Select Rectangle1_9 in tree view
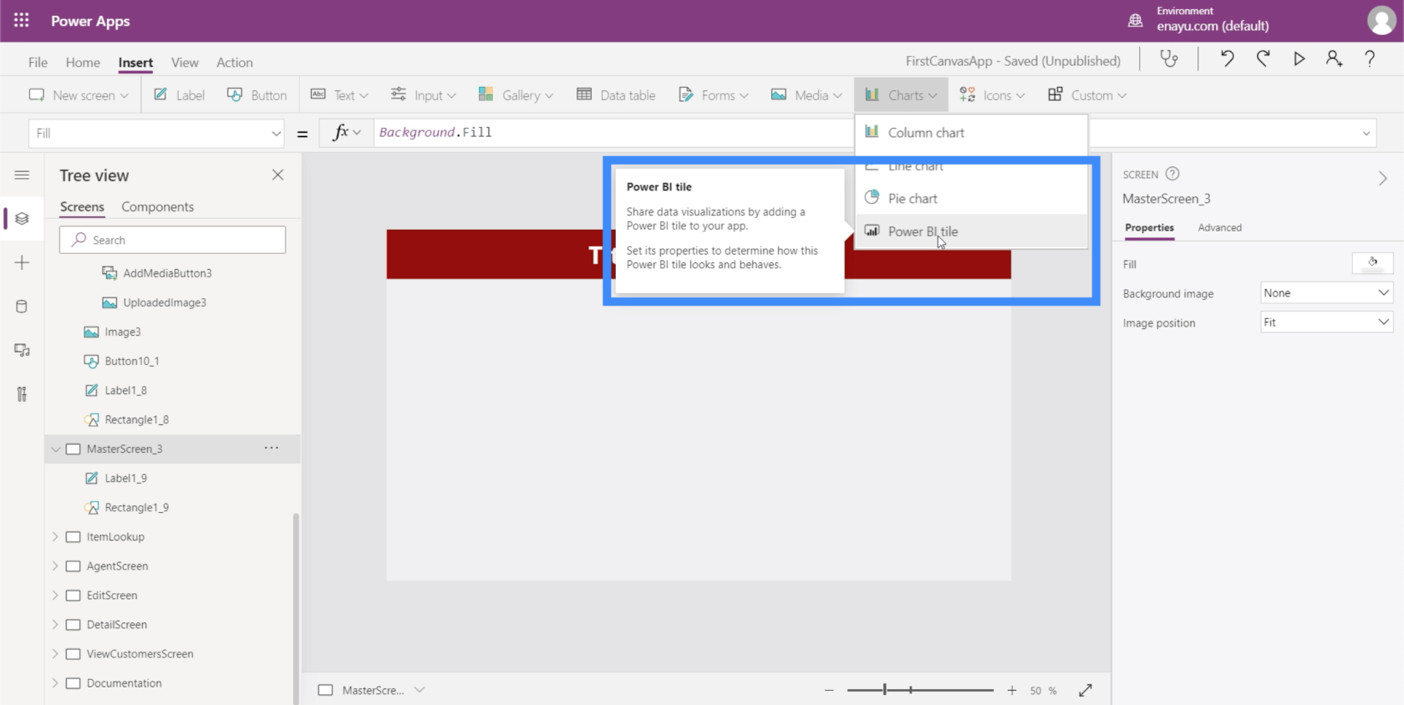The height and width of the screenshot is (705, 1404). point(136,507)
